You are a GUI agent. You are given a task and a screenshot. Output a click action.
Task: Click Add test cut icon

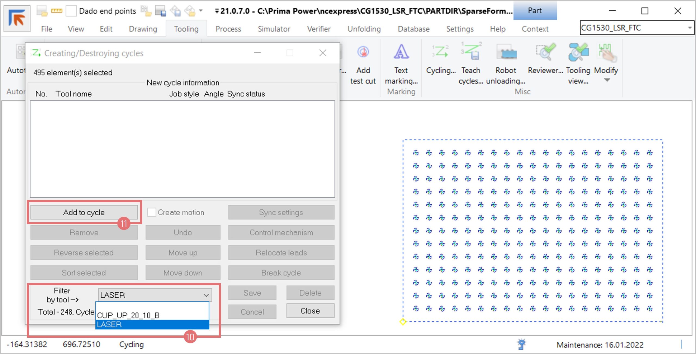click(363, 52)
